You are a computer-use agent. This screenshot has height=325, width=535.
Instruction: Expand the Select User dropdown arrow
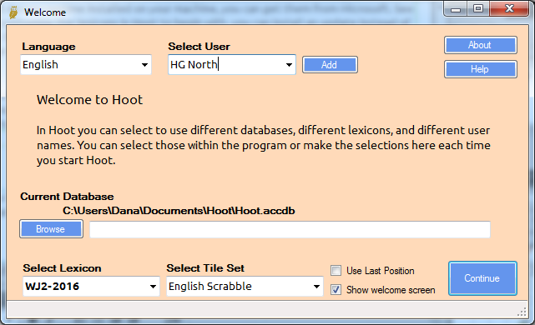[x=289, y=65]
